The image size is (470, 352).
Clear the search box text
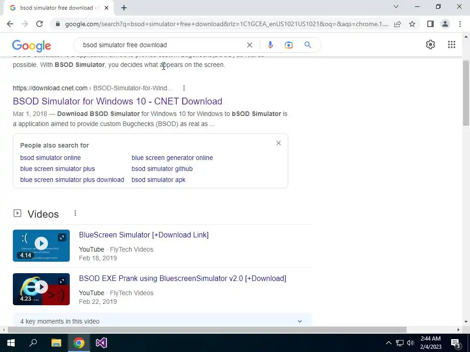(x=249, y=45)
